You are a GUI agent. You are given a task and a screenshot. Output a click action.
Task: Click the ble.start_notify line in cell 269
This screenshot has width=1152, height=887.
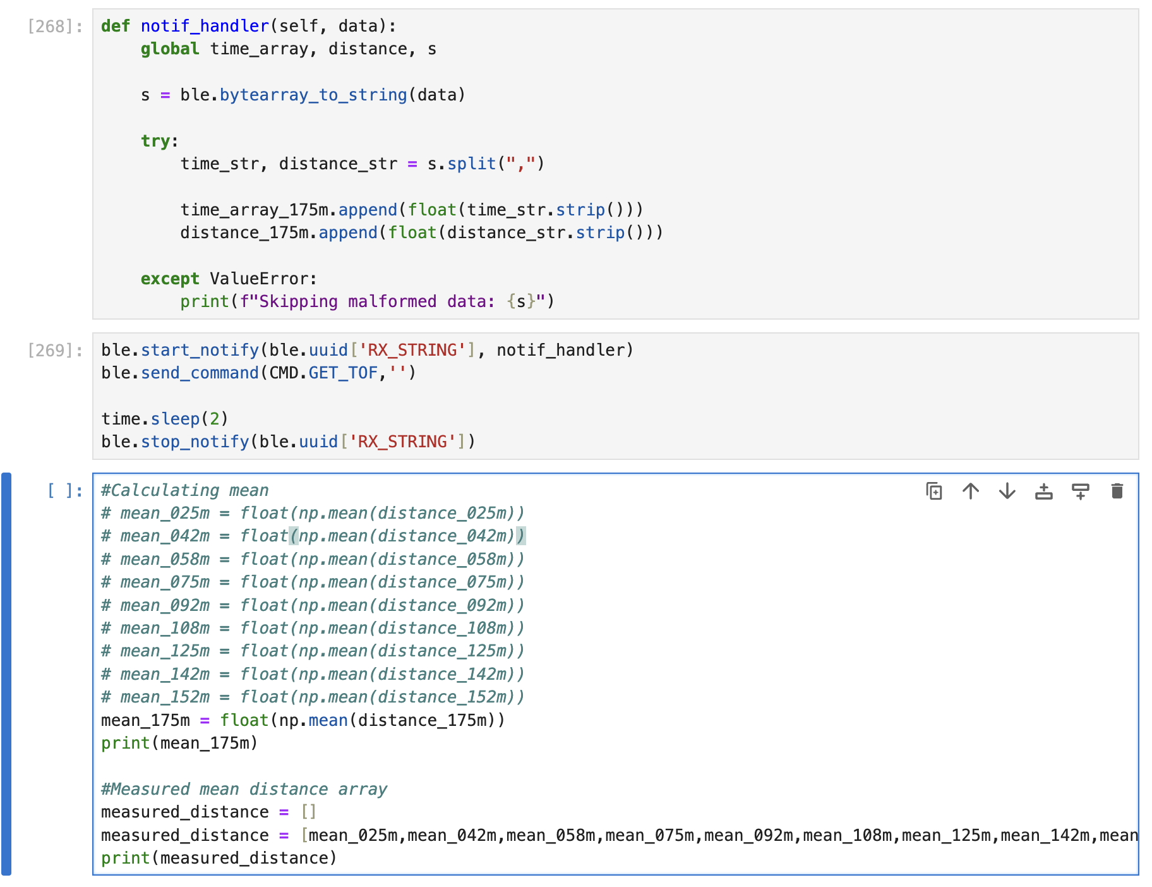click(x=368, y=350)
